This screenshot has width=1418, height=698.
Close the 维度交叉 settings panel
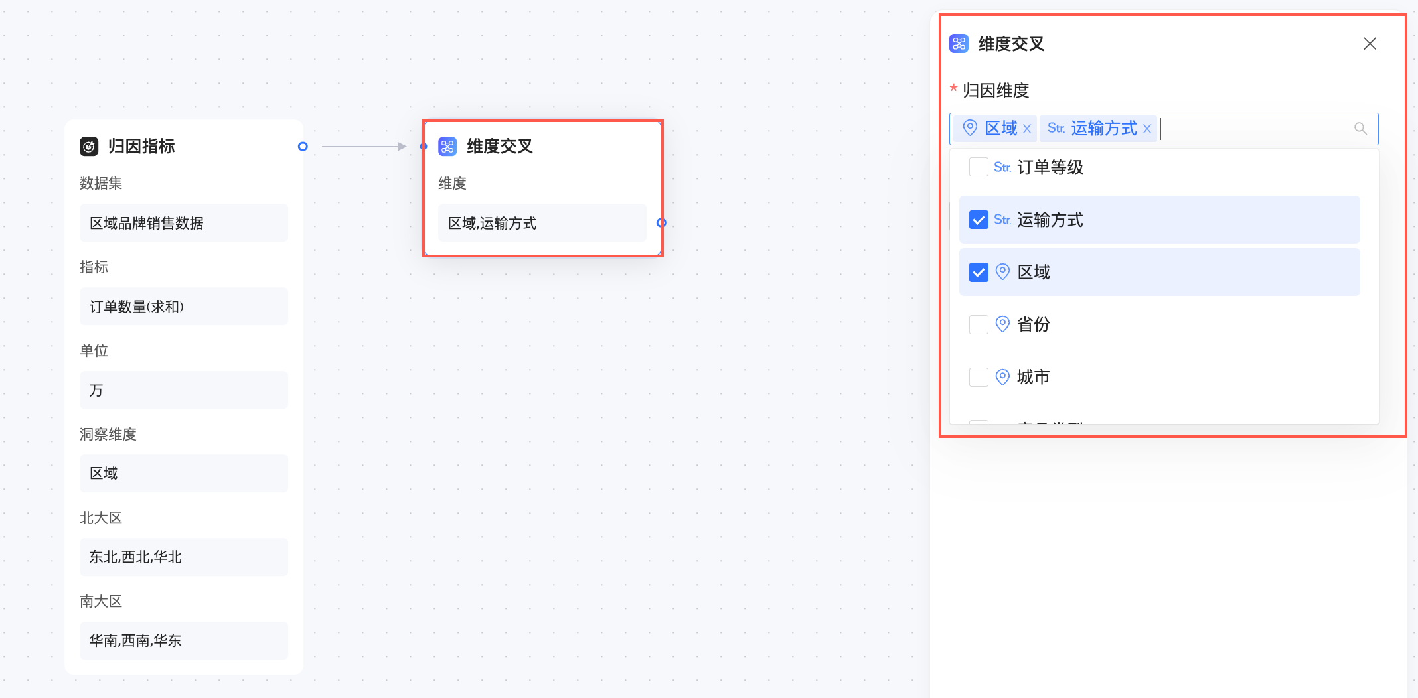[x=1370, y=44]
